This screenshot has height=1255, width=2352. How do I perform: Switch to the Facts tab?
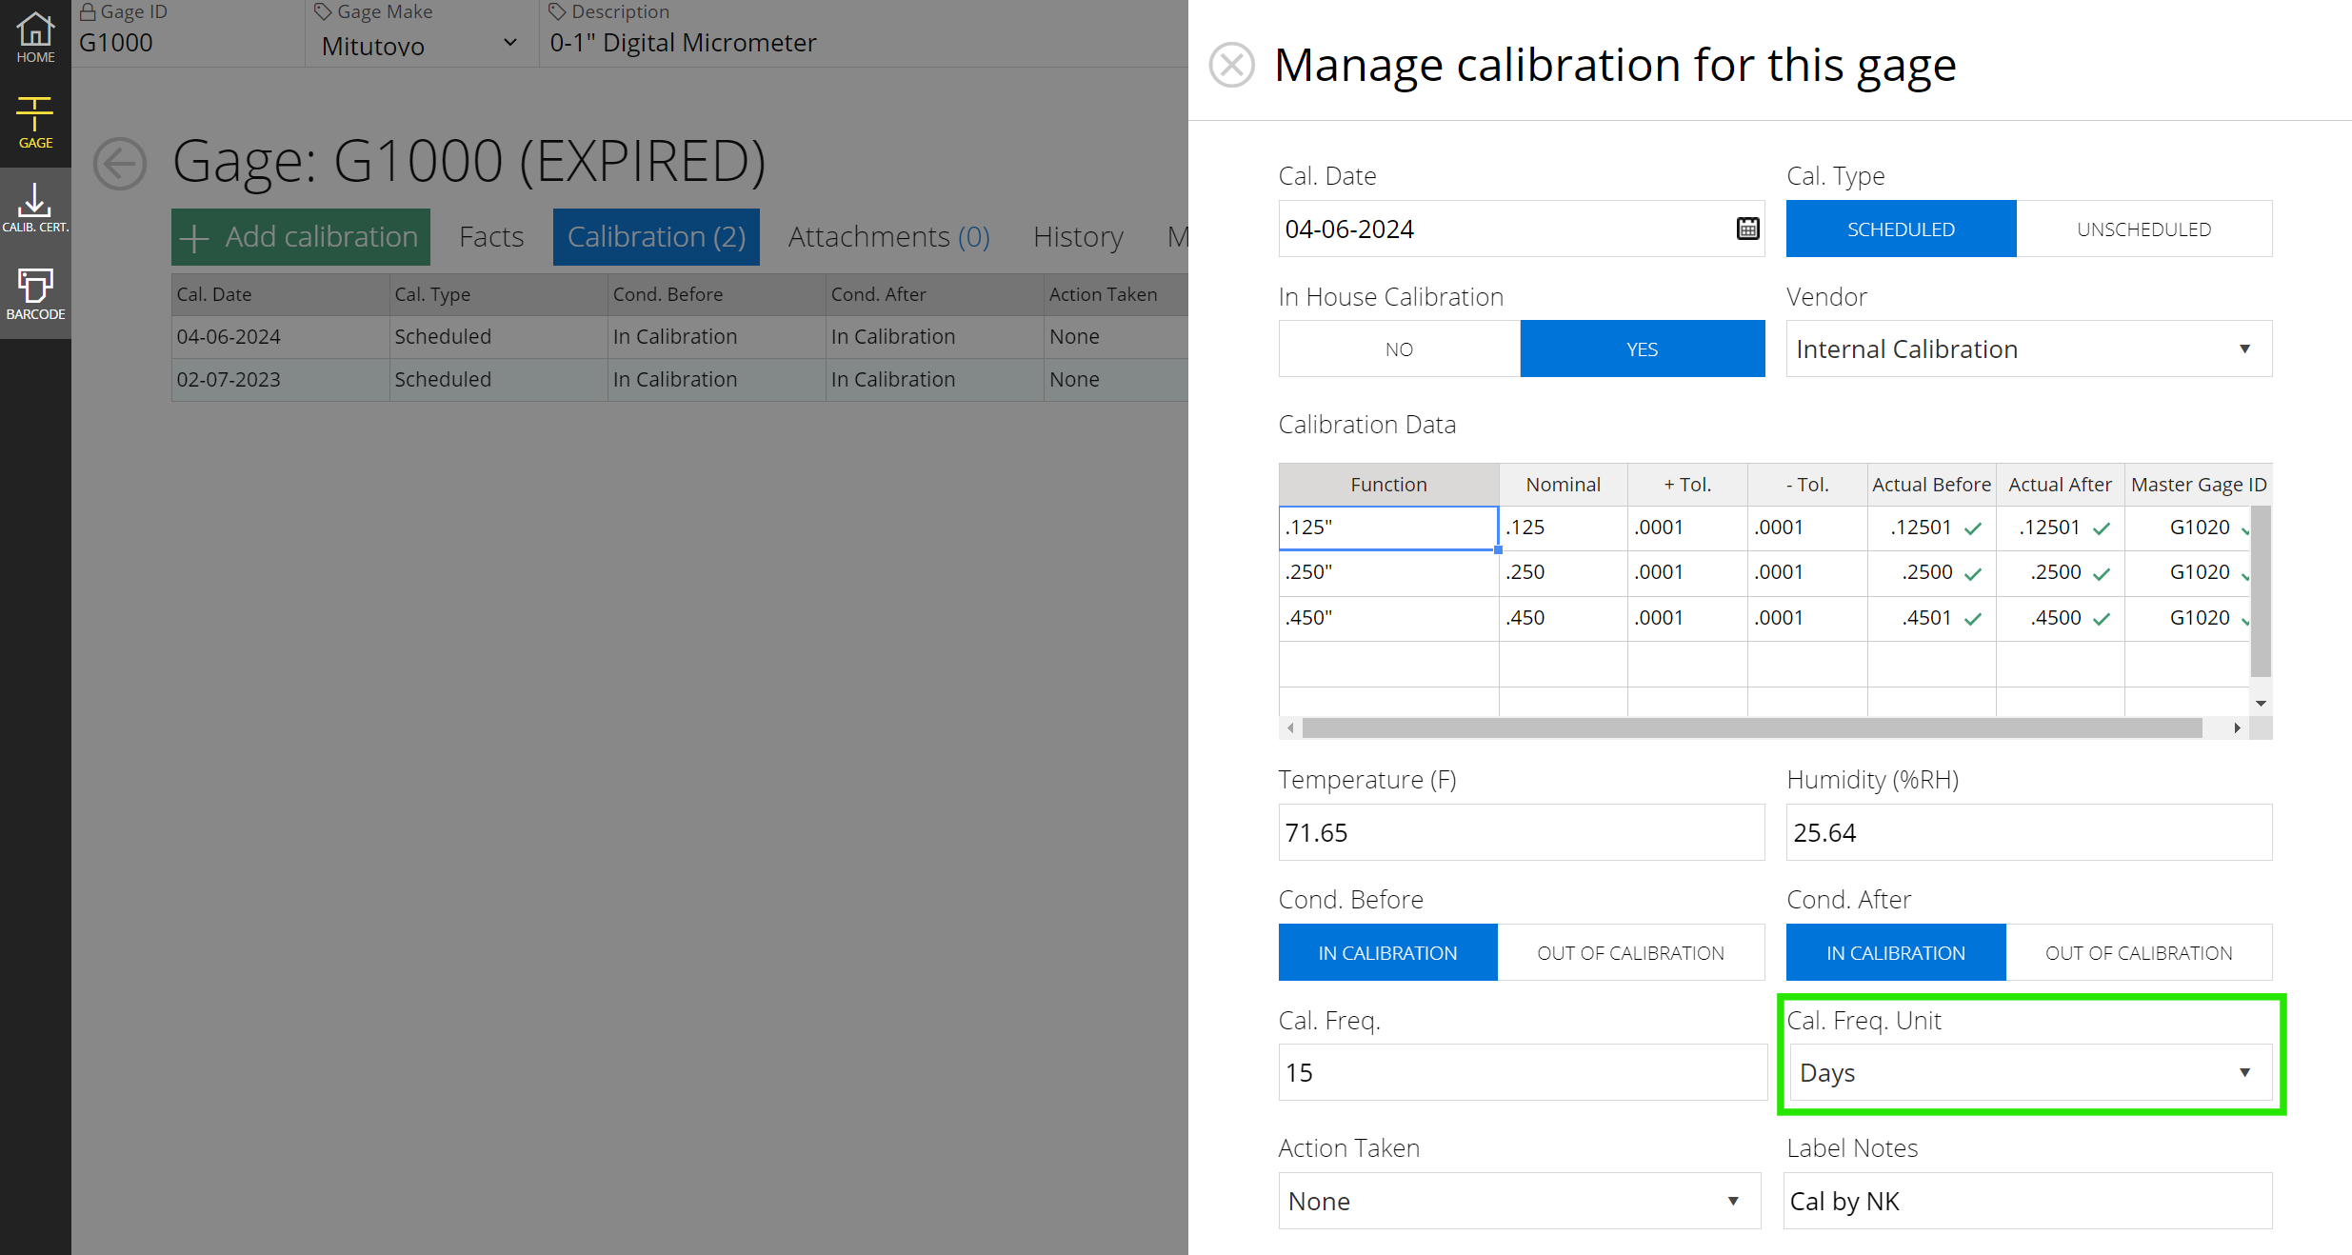(491, 237)
